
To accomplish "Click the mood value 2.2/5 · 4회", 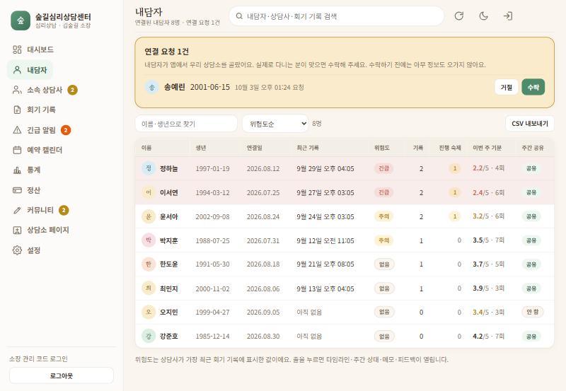I will click(488, 168).
